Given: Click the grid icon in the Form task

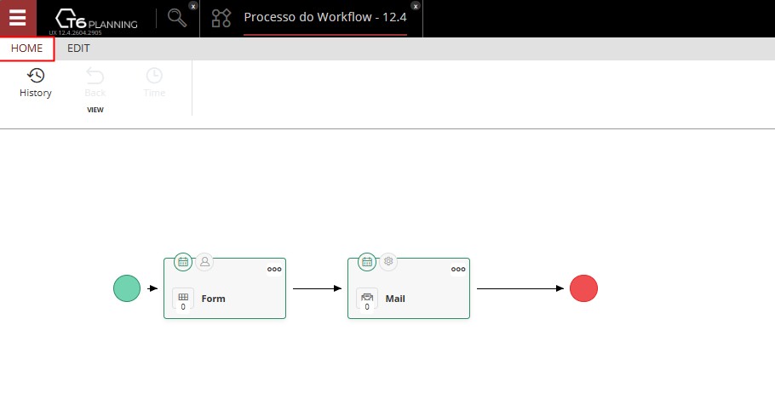Looking at the screenshot, I should tap(183, 298).
